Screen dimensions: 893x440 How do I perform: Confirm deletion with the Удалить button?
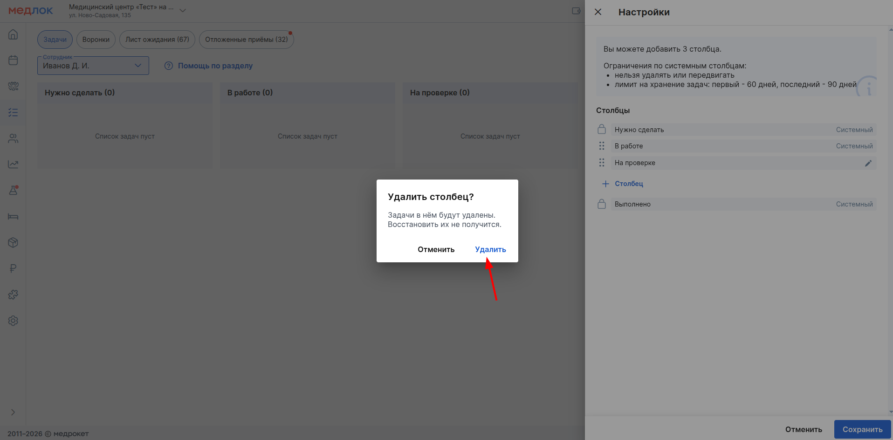[490, 249]
